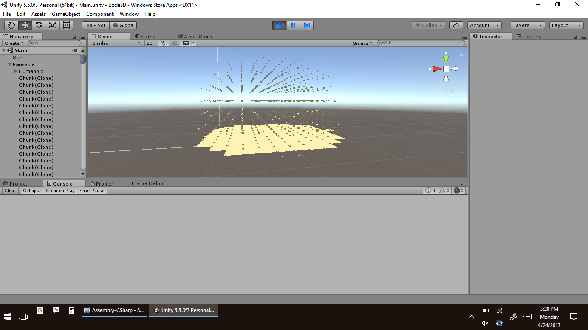588x330 pixels.
Task: Toggle scene audio speaker icon
Action: [x=174, y=43]
